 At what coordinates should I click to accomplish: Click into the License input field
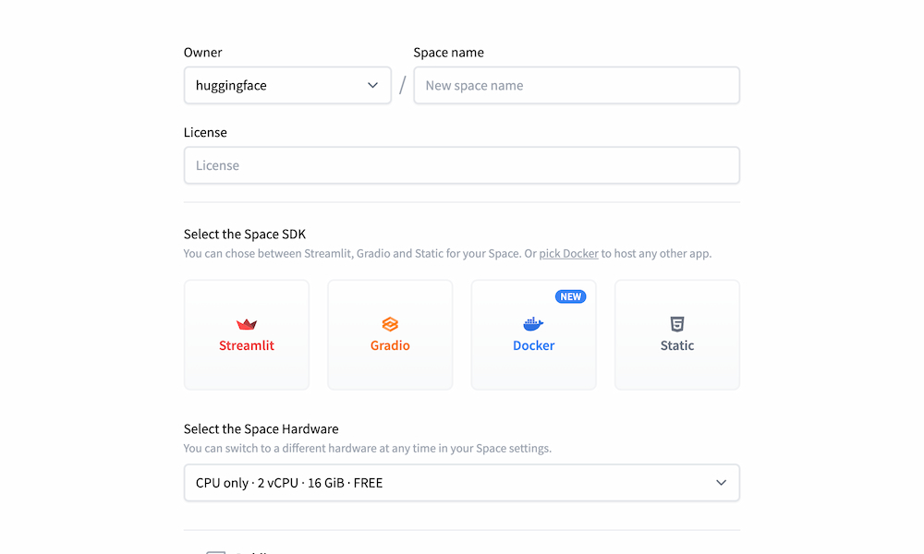tap(461, 166)
